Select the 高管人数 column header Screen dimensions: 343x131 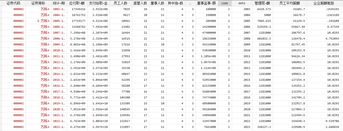tap(140, 3)
